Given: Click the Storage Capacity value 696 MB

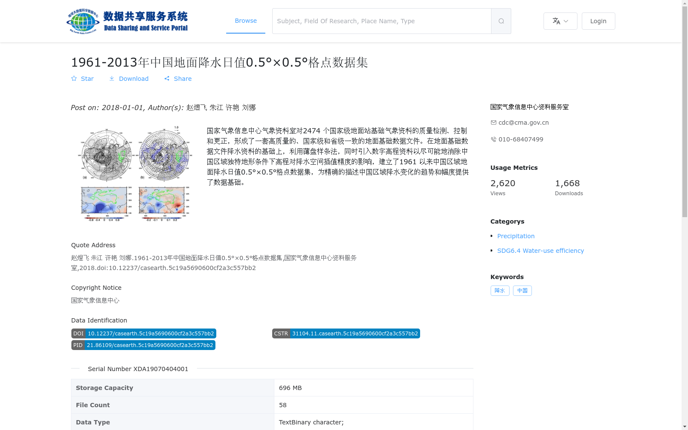Looking at the screenshot, I should pyautogui.click(x=290, y=388).
